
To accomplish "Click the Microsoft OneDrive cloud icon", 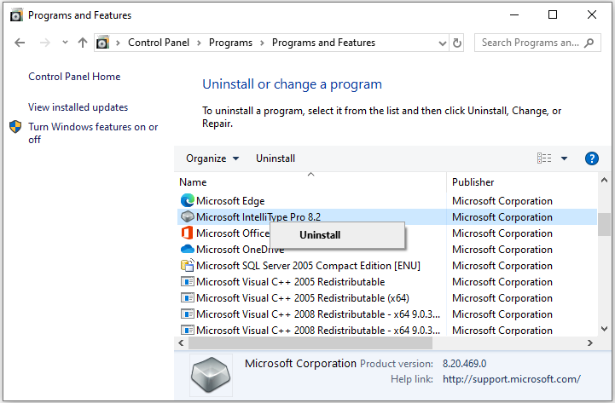I will pyautogui.click(x=188, y=249).
